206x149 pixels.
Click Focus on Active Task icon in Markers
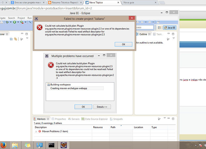pyautogui.click(x=159, y=119)
